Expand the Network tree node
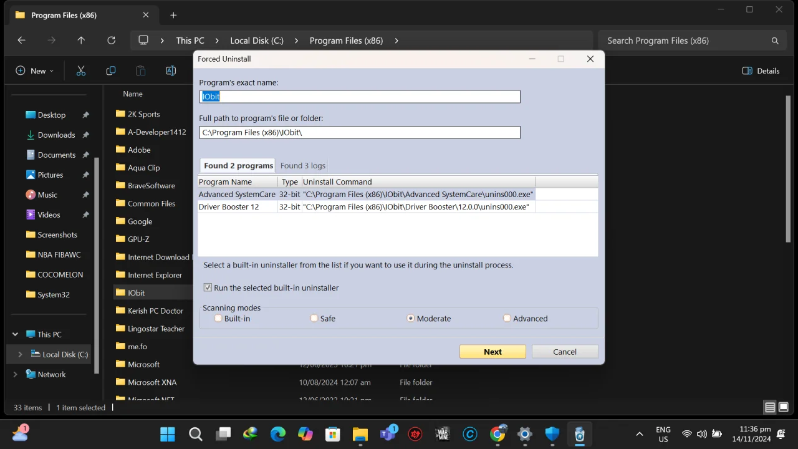Screen dimensions: 798x449 pyautogui.click(x=16, y=374)
